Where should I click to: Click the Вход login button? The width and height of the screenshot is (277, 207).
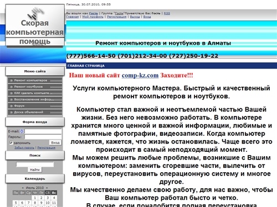pos(55,142)
